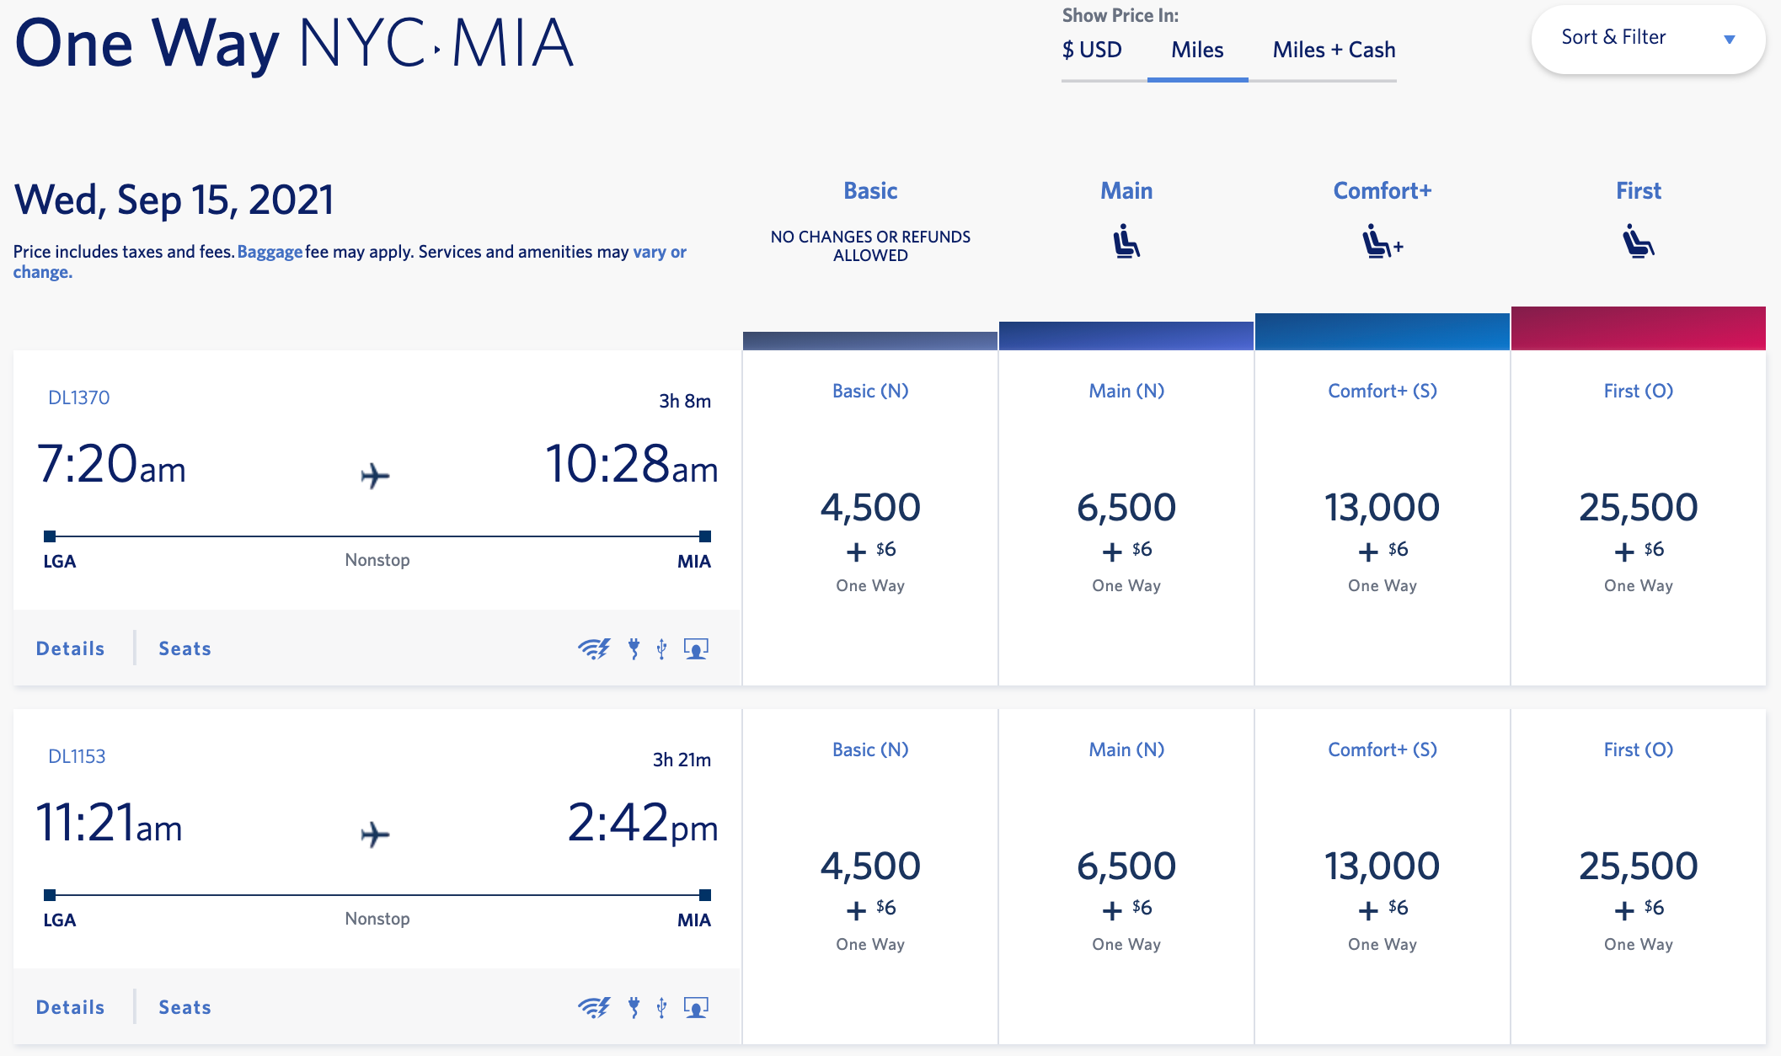Click the First (O) label on DL1370

tap(1639, 391)
